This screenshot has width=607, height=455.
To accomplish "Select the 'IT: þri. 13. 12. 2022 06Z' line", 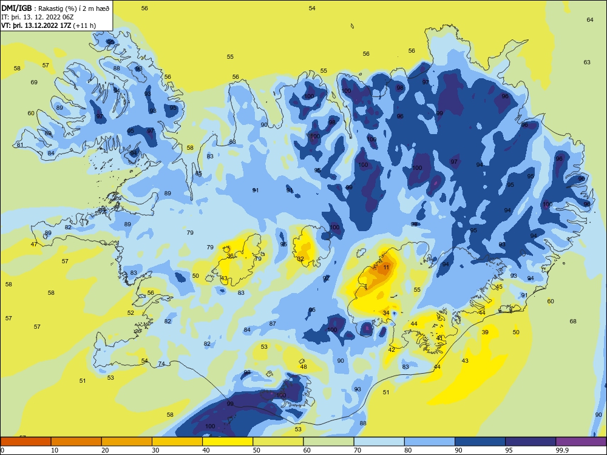I will point(38,17).
